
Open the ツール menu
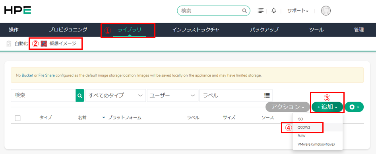click(x=316, y=30)
